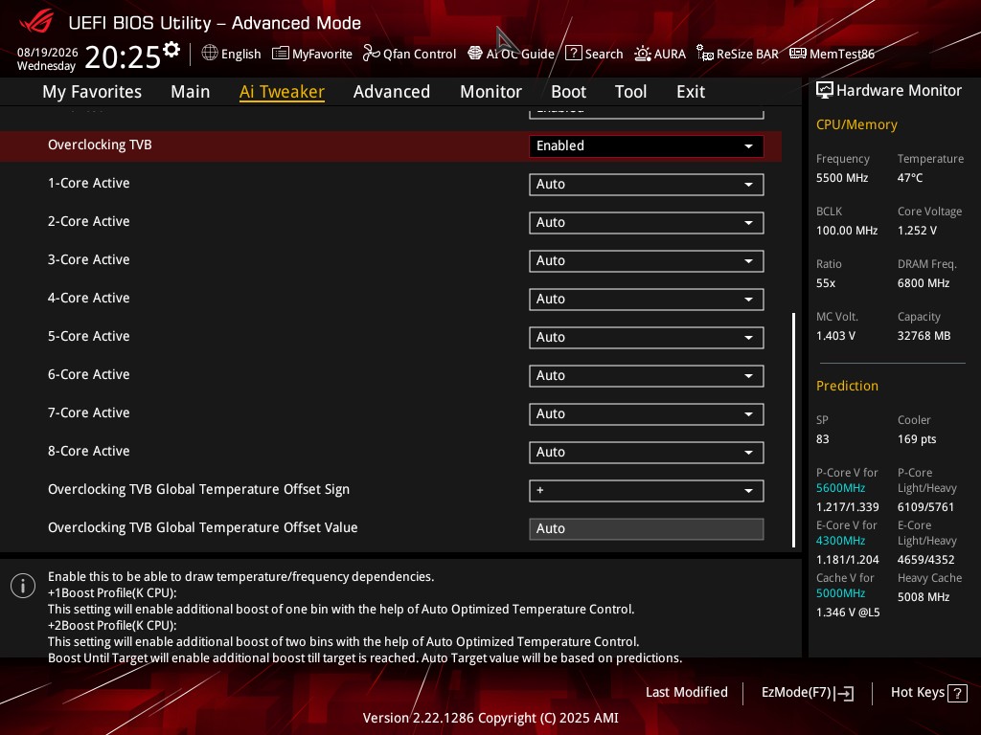The width and height of the screenshot is (981, 735).
Task: Select the 1-Core Active label
Action: (x=89, y=183)
